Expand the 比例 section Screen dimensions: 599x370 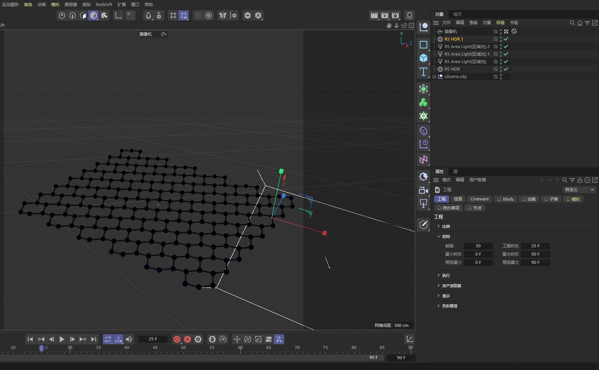[x=439, y=226]
